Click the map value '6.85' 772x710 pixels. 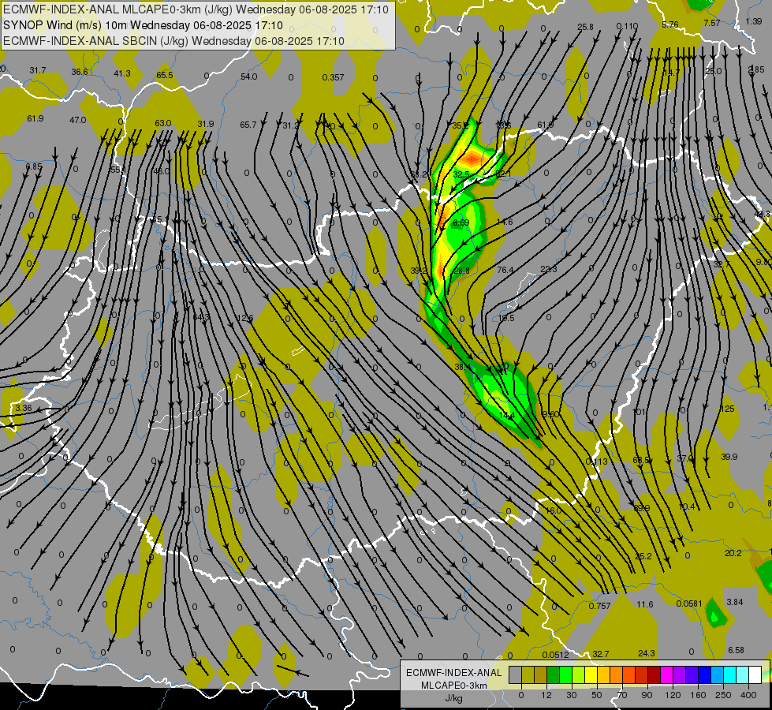coord(33,166)
